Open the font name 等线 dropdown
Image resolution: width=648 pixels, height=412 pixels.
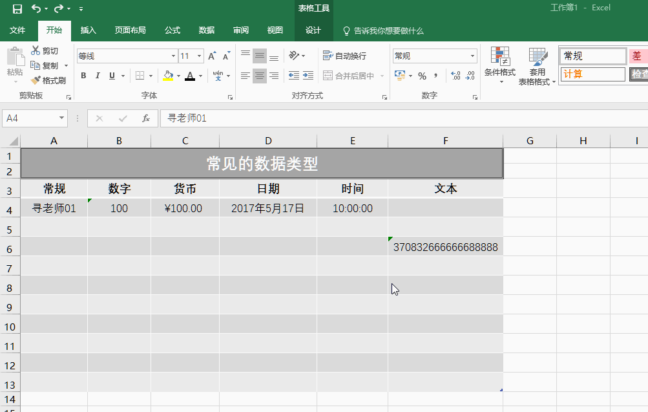click(173, 56)
